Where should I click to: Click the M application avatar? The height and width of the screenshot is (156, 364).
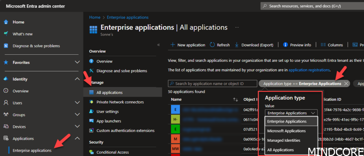pyautogui.click(x=175, y=139)
